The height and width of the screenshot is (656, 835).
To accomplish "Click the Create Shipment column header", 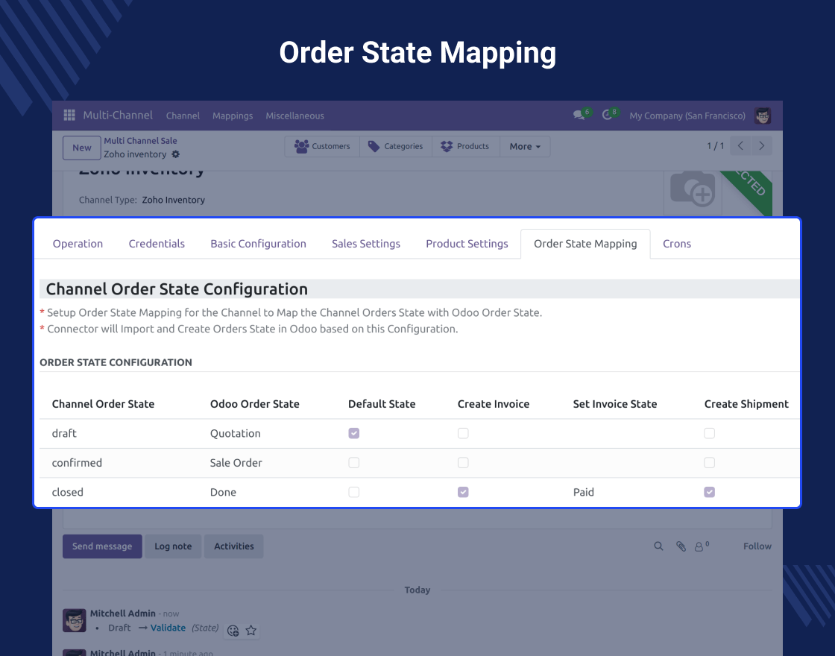I will point(746,404).
